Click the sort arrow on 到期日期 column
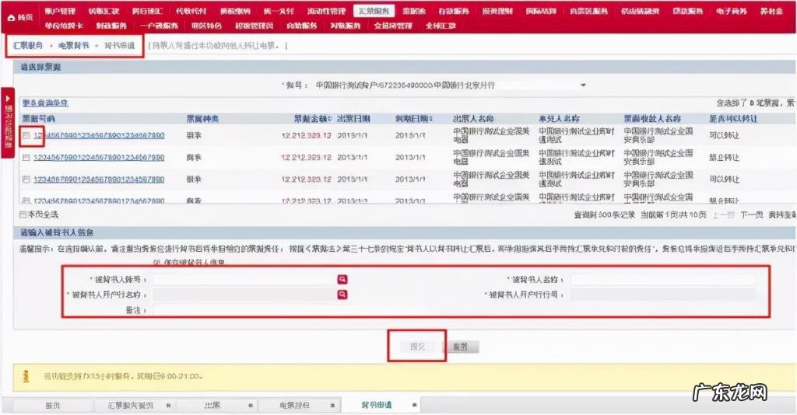 [x=431, y=119]
